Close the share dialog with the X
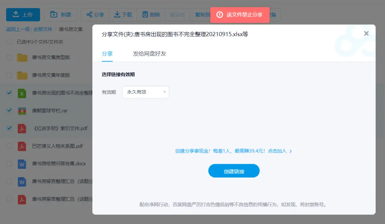This screenshot has height=224, width=385. [x=366, y=33]
